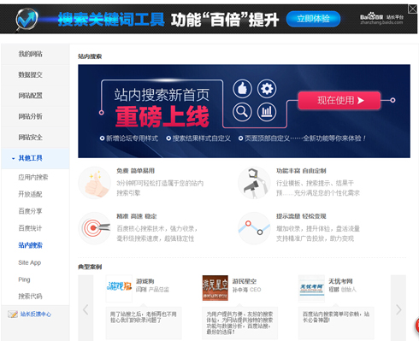
Task: Collapse the 其他工具 sidebar section
Action: coord(30,158)
